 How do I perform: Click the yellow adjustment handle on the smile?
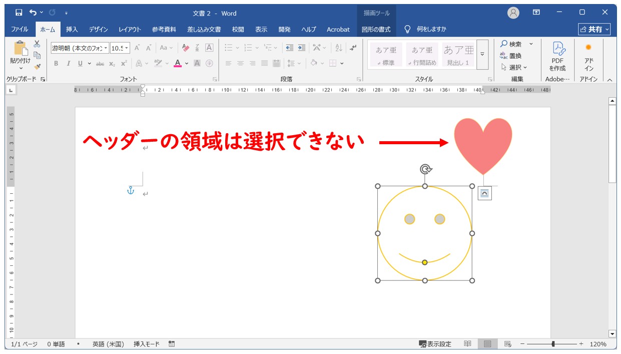(425, 262)
